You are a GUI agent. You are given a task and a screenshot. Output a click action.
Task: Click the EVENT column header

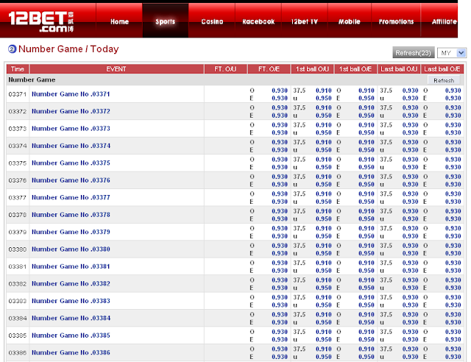tap(116, 69)
